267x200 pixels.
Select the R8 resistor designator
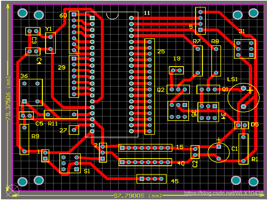click(x=215, y=41)
